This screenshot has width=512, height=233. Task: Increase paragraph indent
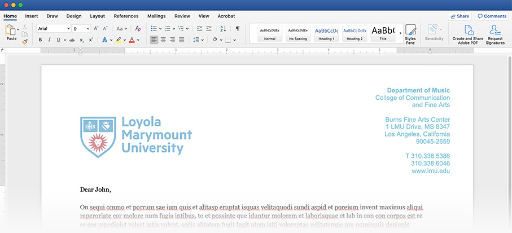[209, 29]
